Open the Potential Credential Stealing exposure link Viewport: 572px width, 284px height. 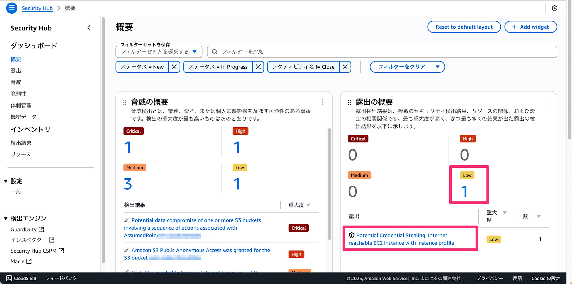tap(402, 239)
